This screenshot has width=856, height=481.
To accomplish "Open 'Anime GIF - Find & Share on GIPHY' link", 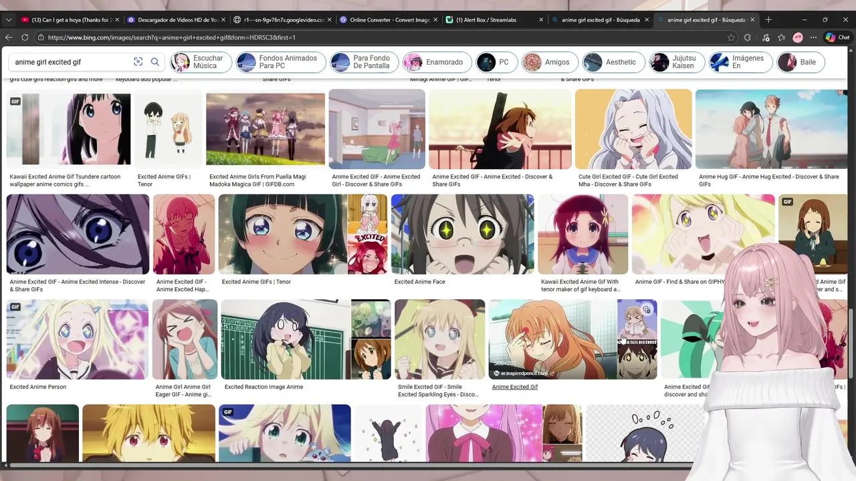I will click(680, 282).
